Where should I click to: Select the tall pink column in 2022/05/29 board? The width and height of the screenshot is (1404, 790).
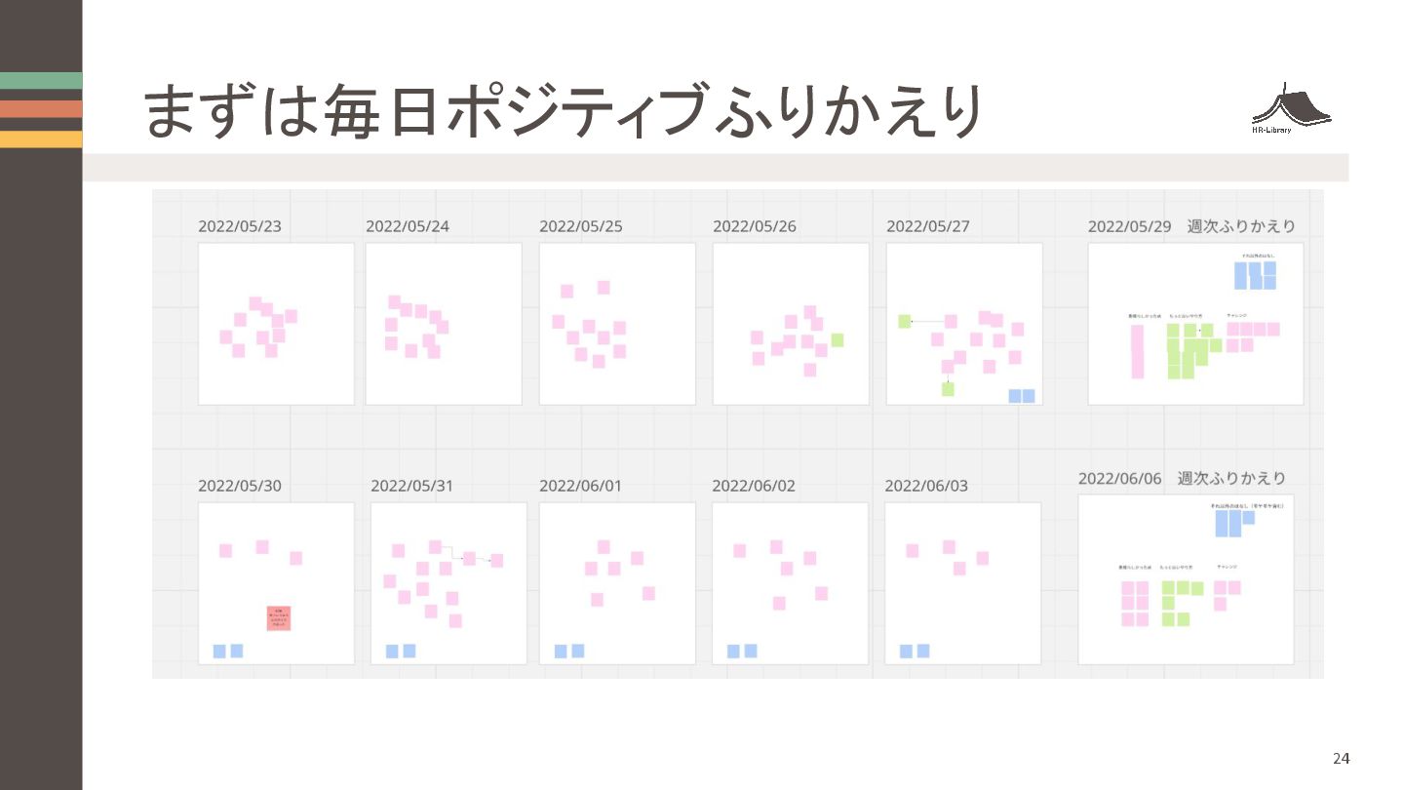point(1137,351)
